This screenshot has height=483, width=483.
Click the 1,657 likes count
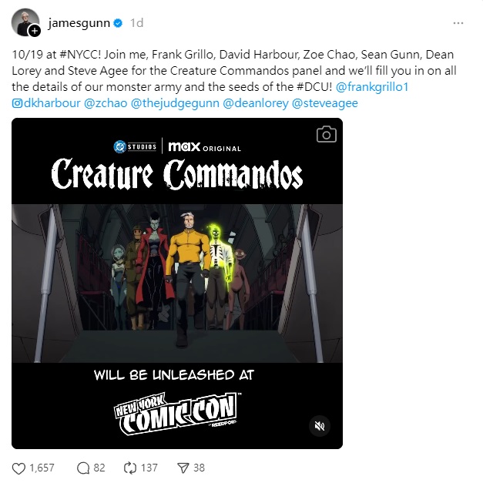click(x=42, y=468)
